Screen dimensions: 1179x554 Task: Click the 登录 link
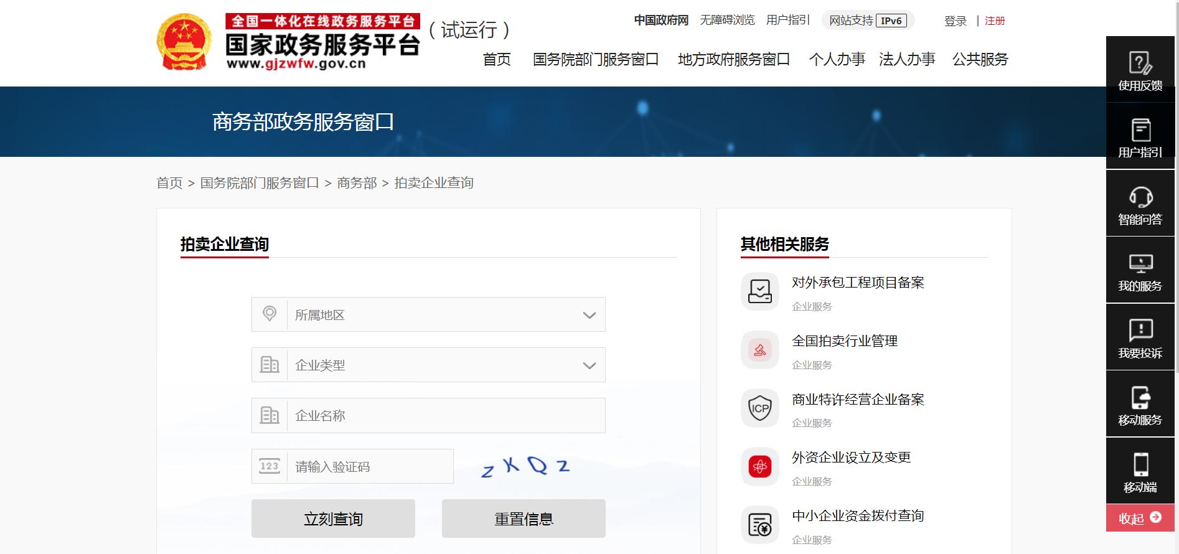point(956,21)
